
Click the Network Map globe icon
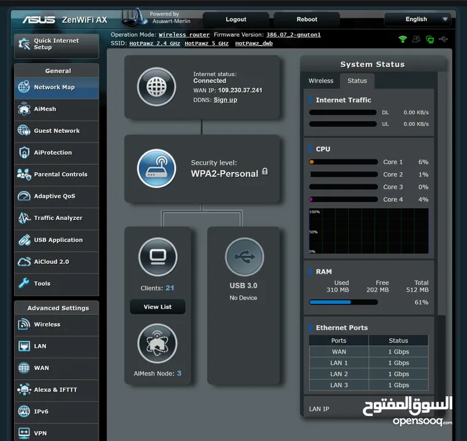pyautogui.click(x=24, y=87)
